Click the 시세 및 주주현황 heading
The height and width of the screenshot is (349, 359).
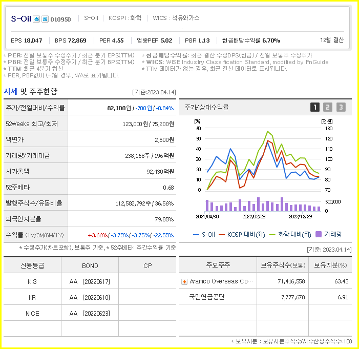[30, 92]
